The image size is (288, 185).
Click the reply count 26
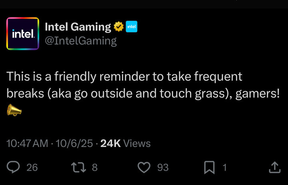coord(32,167)
